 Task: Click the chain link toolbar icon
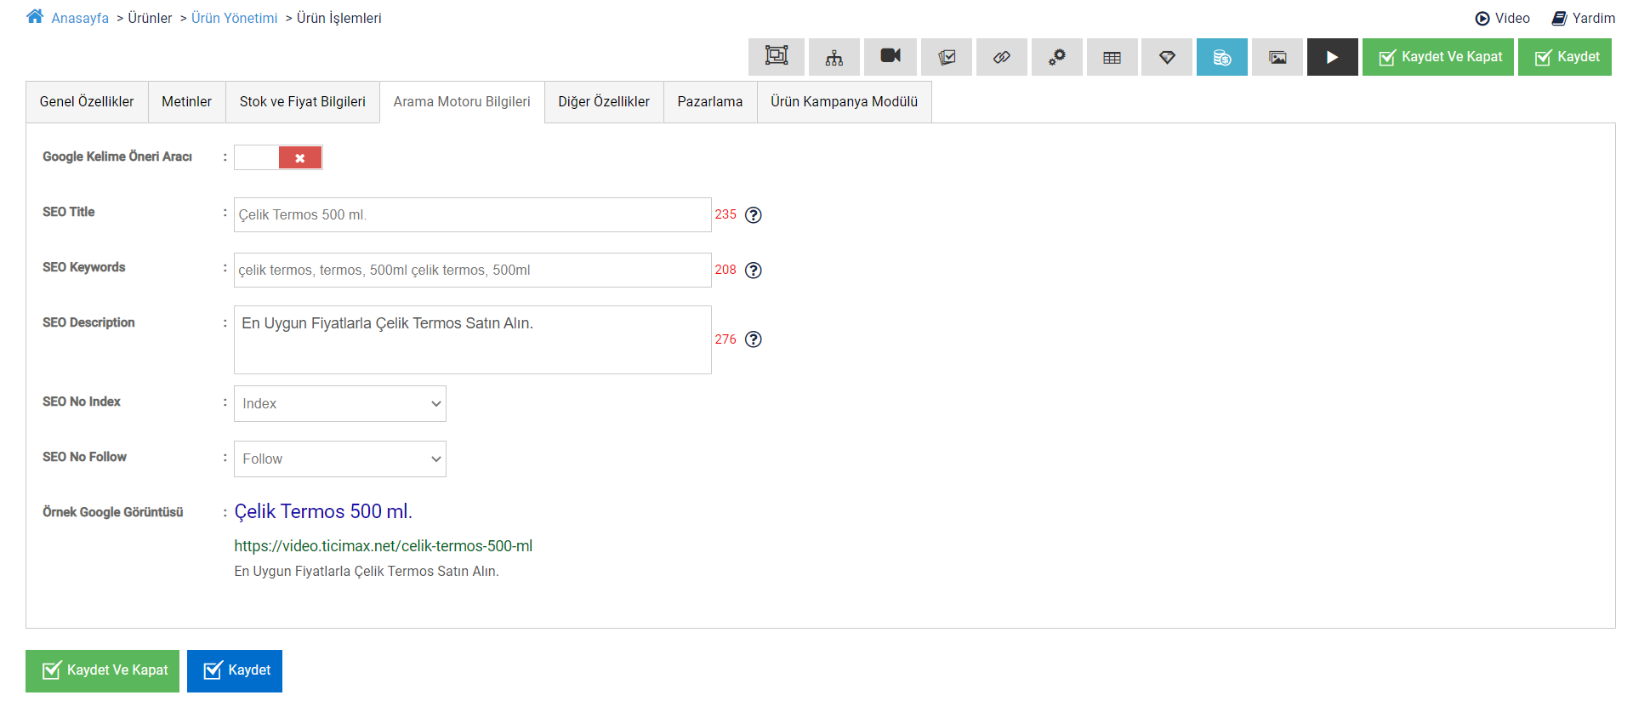click(1001, 57)
